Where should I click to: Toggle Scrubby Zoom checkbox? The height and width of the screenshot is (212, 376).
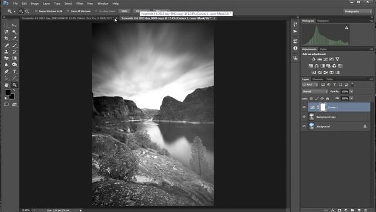point(96,11)
